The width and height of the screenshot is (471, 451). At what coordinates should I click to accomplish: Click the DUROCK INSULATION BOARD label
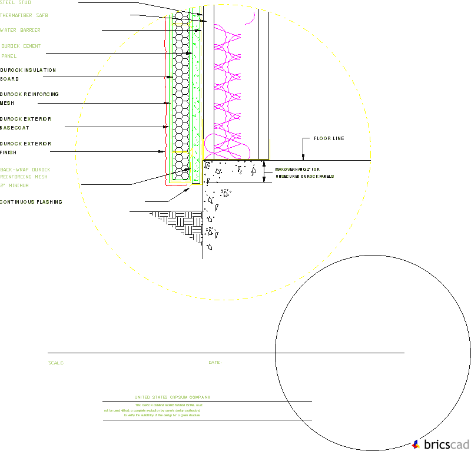point(28,75)
